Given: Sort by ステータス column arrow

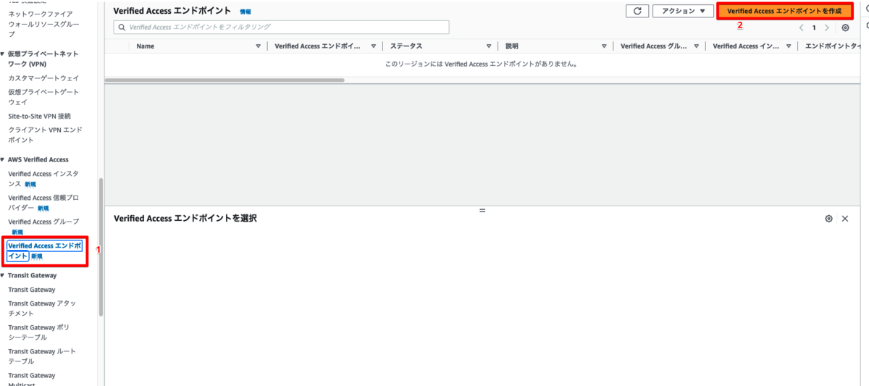Looking at the screenshot, I should pyautogui.click(x=489, y=46).
